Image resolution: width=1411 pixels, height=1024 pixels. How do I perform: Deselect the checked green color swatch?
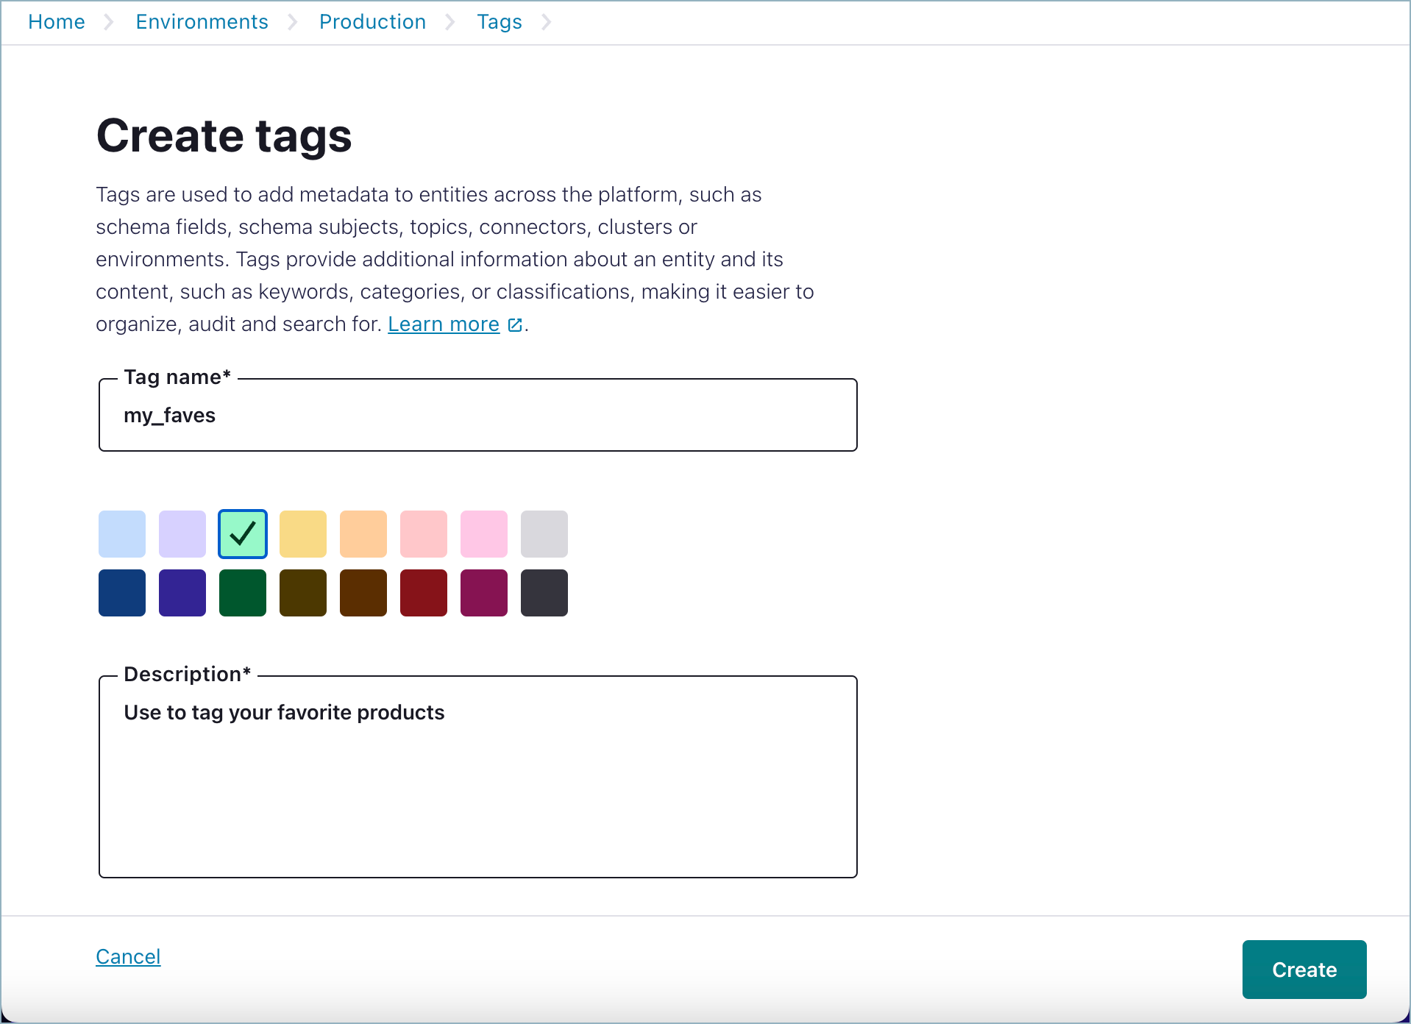point(242,533)
